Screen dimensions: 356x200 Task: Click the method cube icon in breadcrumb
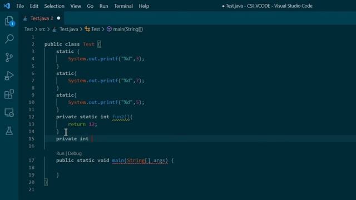109,29
